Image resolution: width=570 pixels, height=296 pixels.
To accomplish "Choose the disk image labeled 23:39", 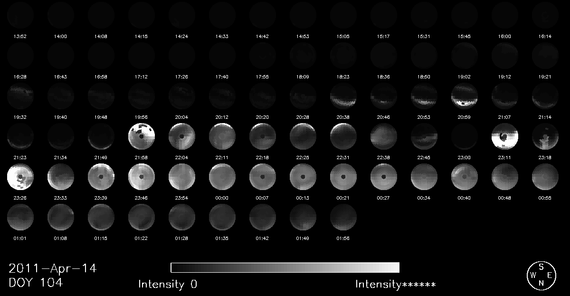I will coord(101,177).
